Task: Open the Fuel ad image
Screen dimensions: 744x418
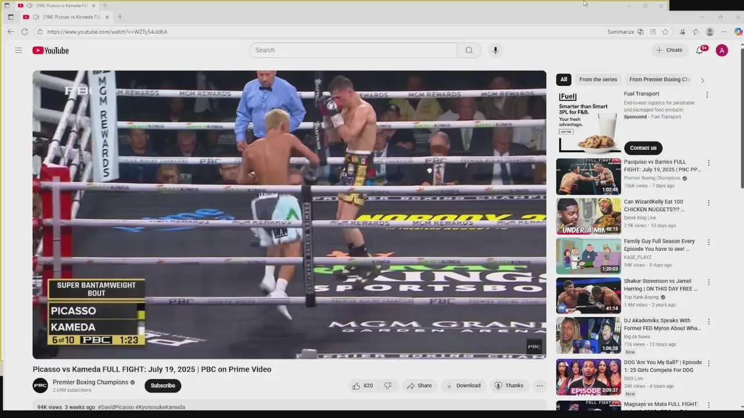Action: [588, 121]
